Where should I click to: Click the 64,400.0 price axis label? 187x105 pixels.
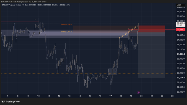click(181, 45)
